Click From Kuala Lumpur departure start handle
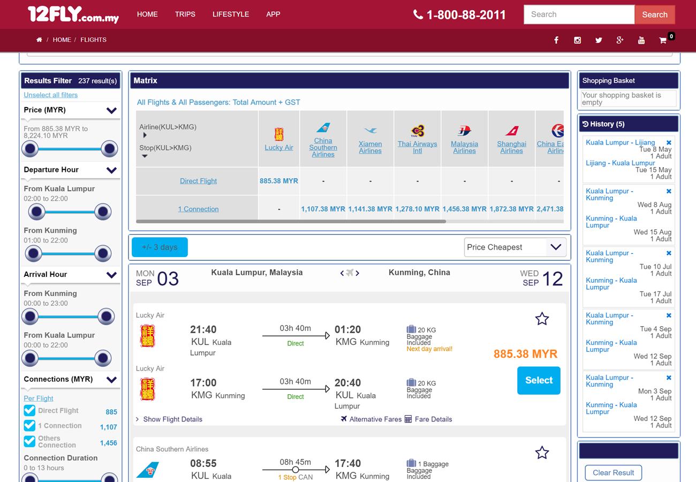 [x=36, y=212]
